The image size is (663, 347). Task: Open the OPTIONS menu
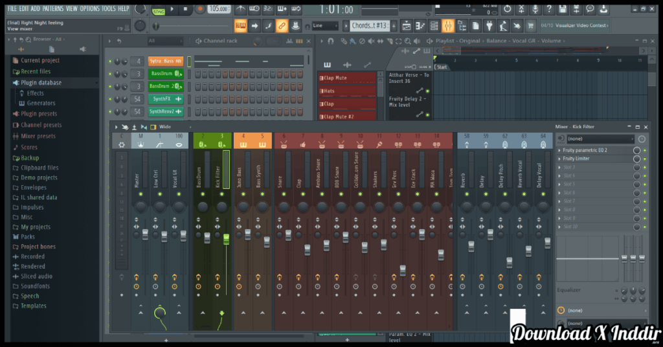pos(89,8)
